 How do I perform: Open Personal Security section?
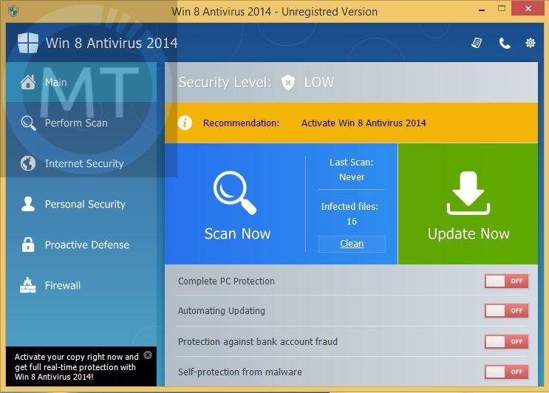coord(81,204)
